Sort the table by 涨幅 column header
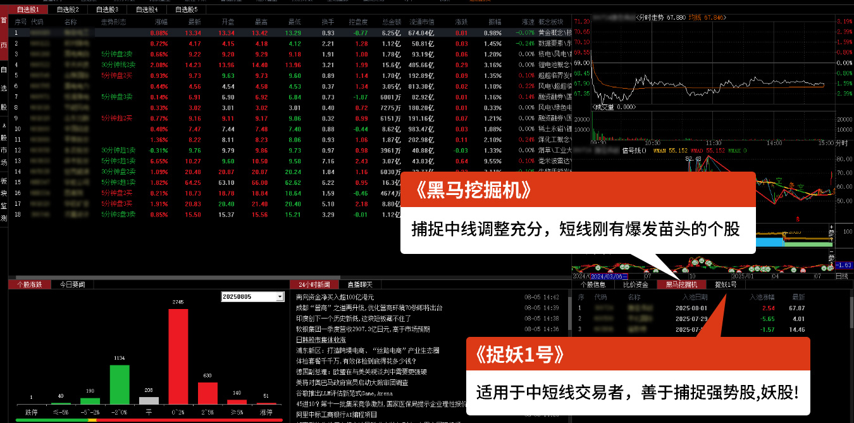This screenshot has height=423, width=854. coord(161,22)
